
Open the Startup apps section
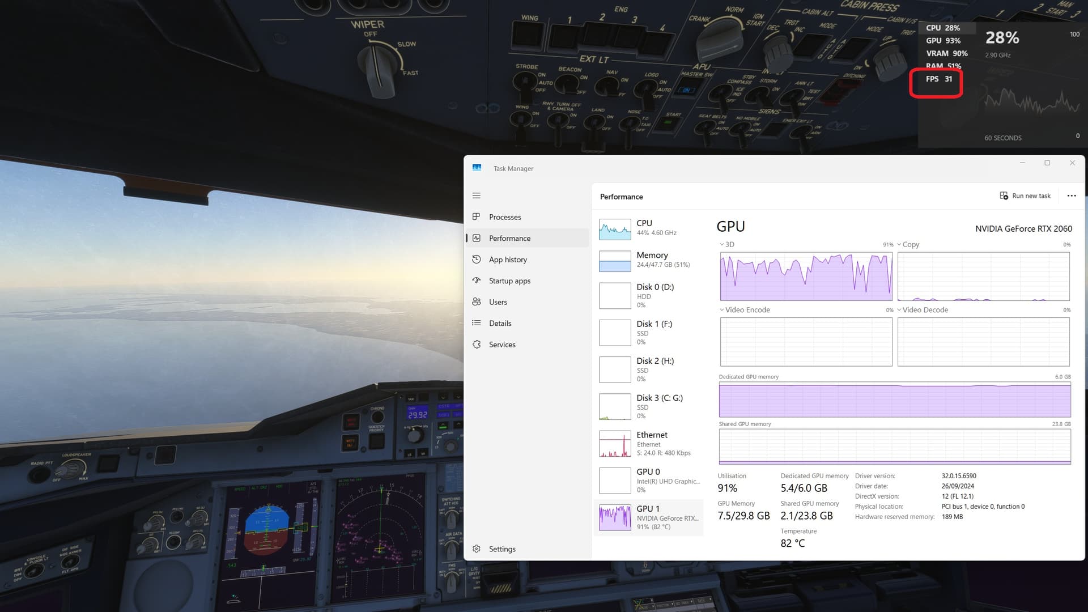(x=509, y=280)
